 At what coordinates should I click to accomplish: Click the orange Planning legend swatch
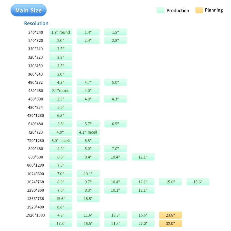pyautogui.click(x=199, y=10)
